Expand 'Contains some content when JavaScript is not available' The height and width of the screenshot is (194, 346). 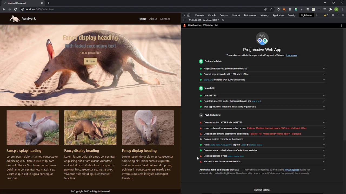coord(262,150)
